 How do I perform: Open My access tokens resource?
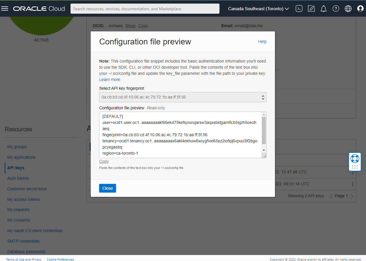24,199
